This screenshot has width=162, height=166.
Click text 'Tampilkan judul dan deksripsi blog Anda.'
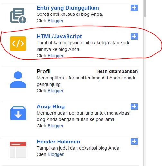(78, 148)
